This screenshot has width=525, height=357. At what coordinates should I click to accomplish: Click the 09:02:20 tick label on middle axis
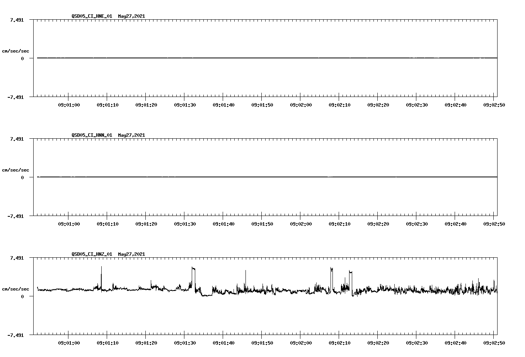(377, 223)
